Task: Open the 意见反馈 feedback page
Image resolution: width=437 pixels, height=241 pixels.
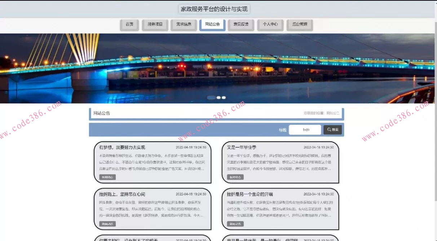Action: pyautogui.click(x=241, y=25)
